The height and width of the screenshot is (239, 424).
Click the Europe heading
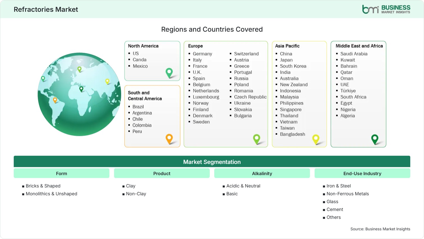click(195, 46)
